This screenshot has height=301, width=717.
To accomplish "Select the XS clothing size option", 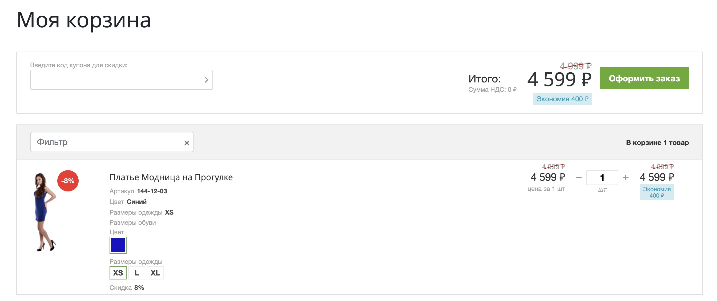I will point(118,273).
